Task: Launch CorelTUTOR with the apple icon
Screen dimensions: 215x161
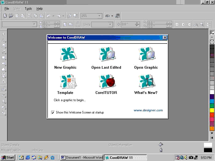Action: [107, 81]
